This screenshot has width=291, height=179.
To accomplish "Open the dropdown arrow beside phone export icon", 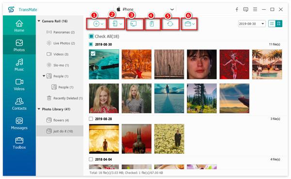I will click(121, 24).
